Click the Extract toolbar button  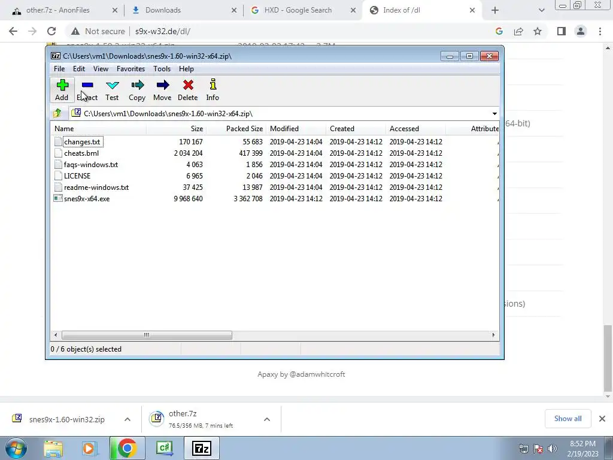tap(87, 90)
